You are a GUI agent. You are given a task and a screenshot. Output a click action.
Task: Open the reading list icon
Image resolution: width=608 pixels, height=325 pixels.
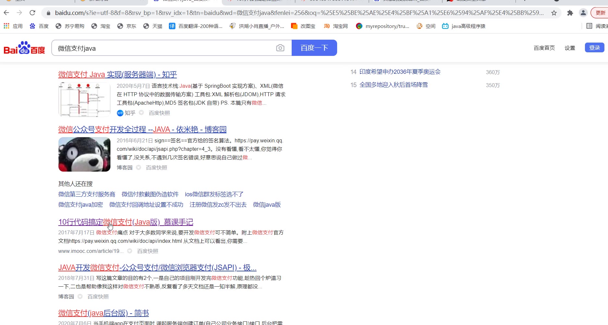(589, 26)
